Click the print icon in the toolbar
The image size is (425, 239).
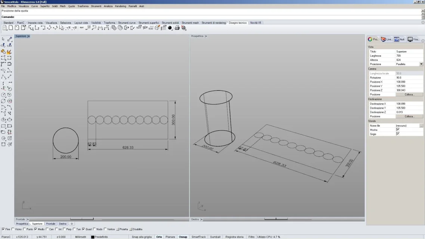click(x=177, y=28)
